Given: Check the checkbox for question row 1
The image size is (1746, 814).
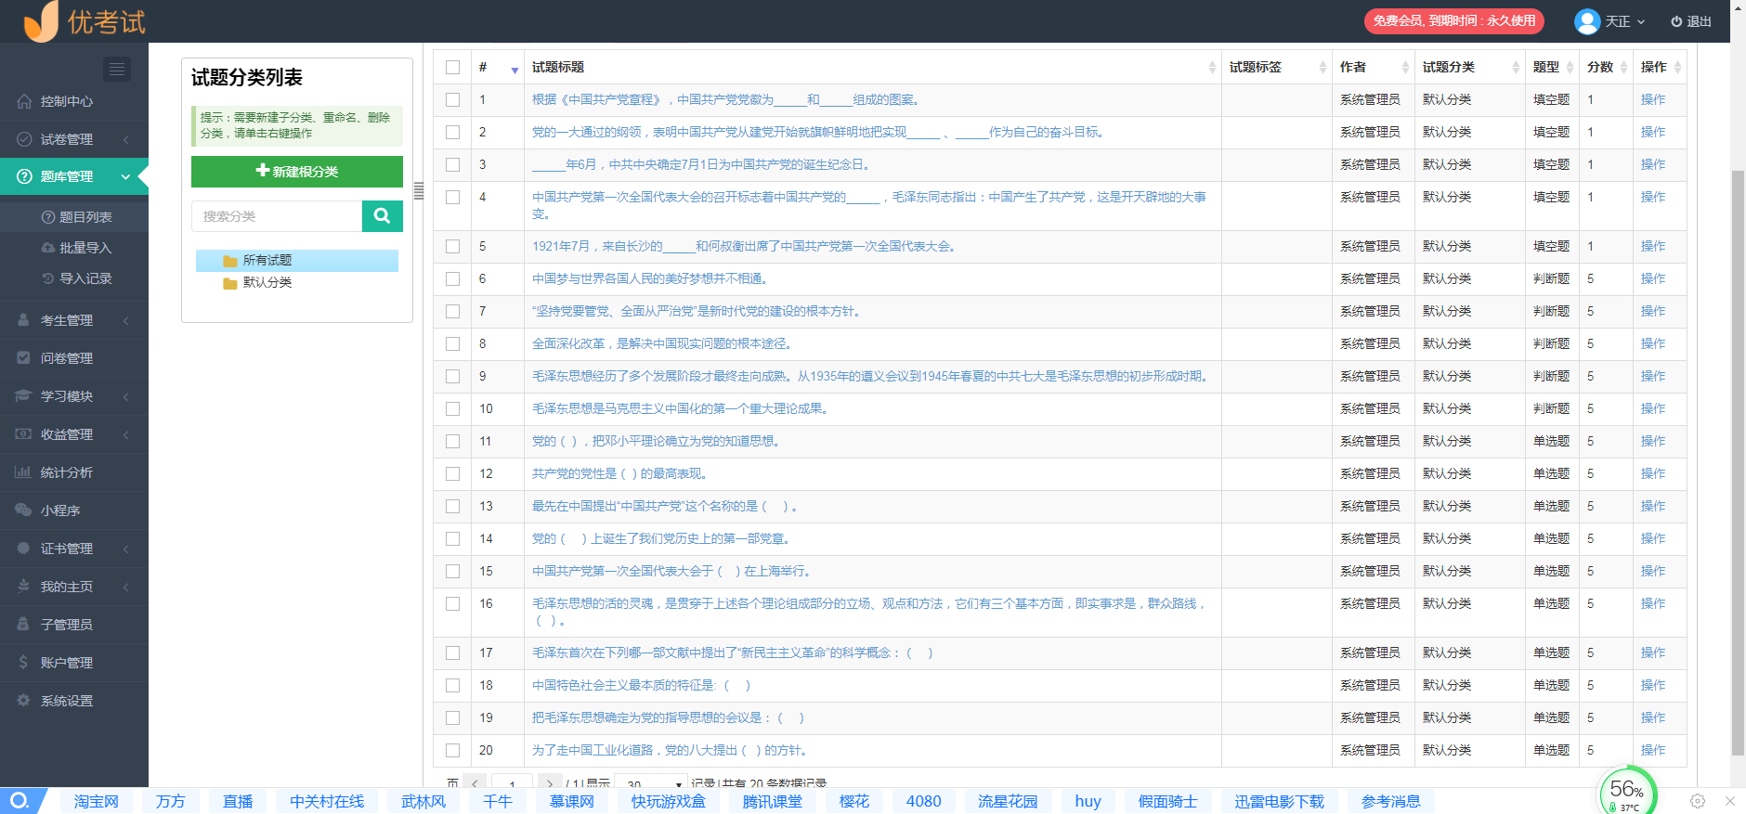Looking at the screenshot, I should [x=452, y=99].
